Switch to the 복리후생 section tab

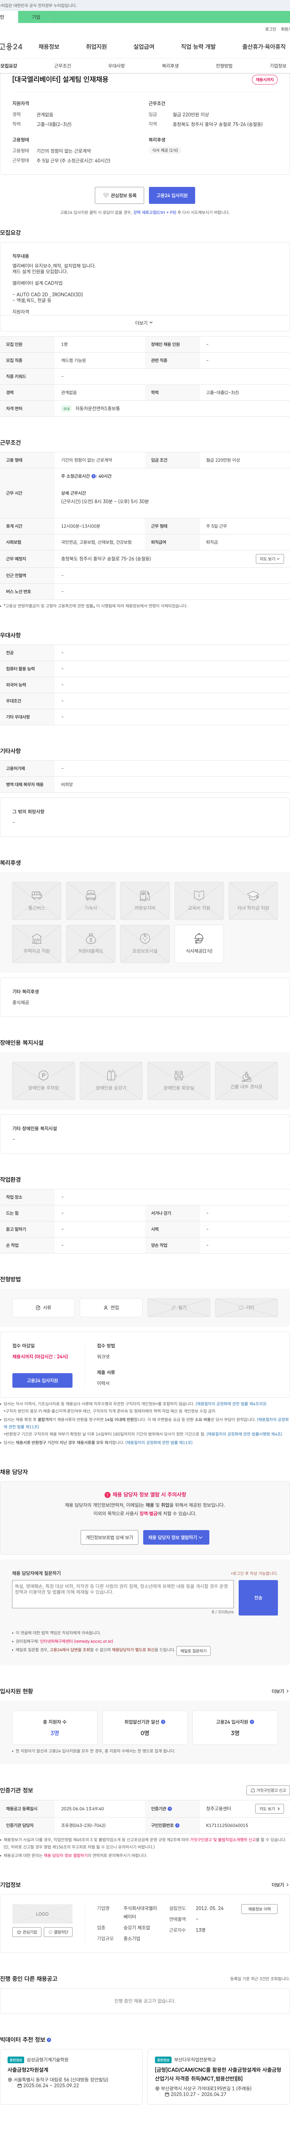(x=170, y=65)
